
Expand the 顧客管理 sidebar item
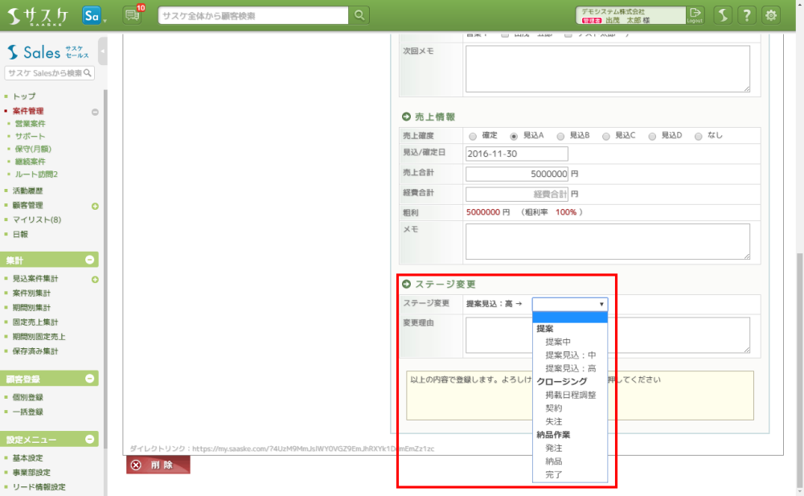point(95,206)
